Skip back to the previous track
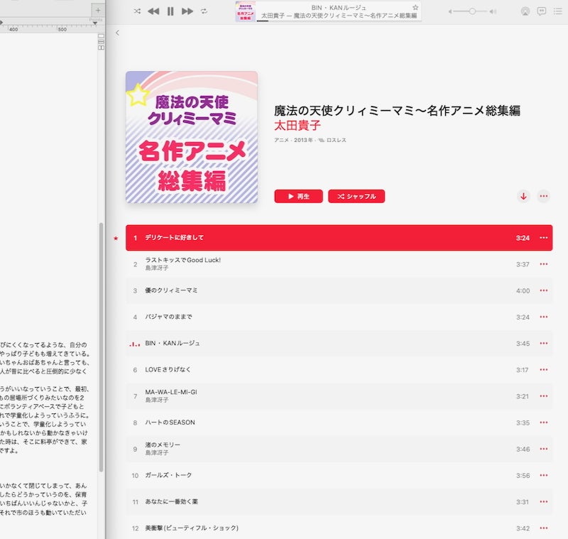This screenshot has width=568, height=539. [x=153, y=11]
